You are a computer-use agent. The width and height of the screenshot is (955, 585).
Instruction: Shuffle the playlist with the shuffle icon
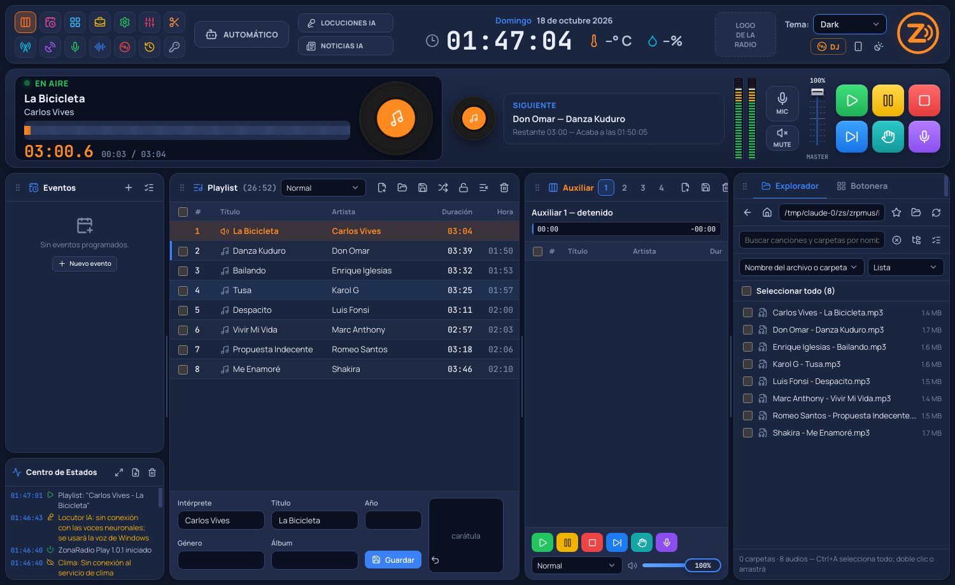coord(443,188)
